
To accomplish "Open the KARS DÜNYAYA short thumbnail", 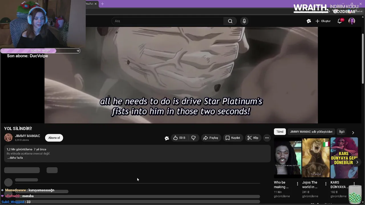I will [344, 157].
